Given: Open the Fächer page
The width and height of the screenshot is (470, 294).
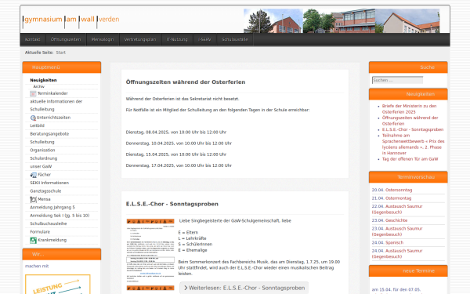Looking at the screenshot, I should [45, 175].
